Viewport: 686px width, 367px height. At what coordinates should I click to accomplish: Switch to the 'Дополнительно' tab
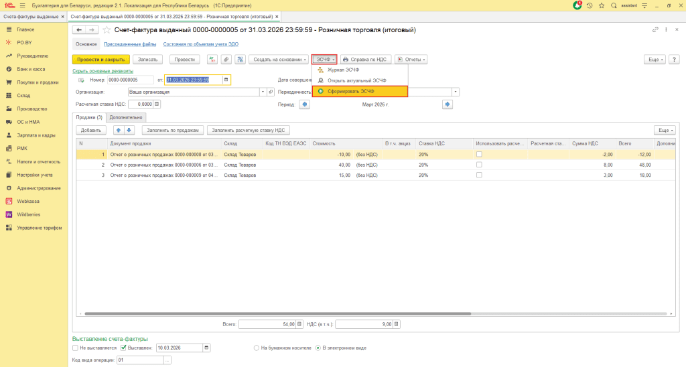click(x=126, y=117)
